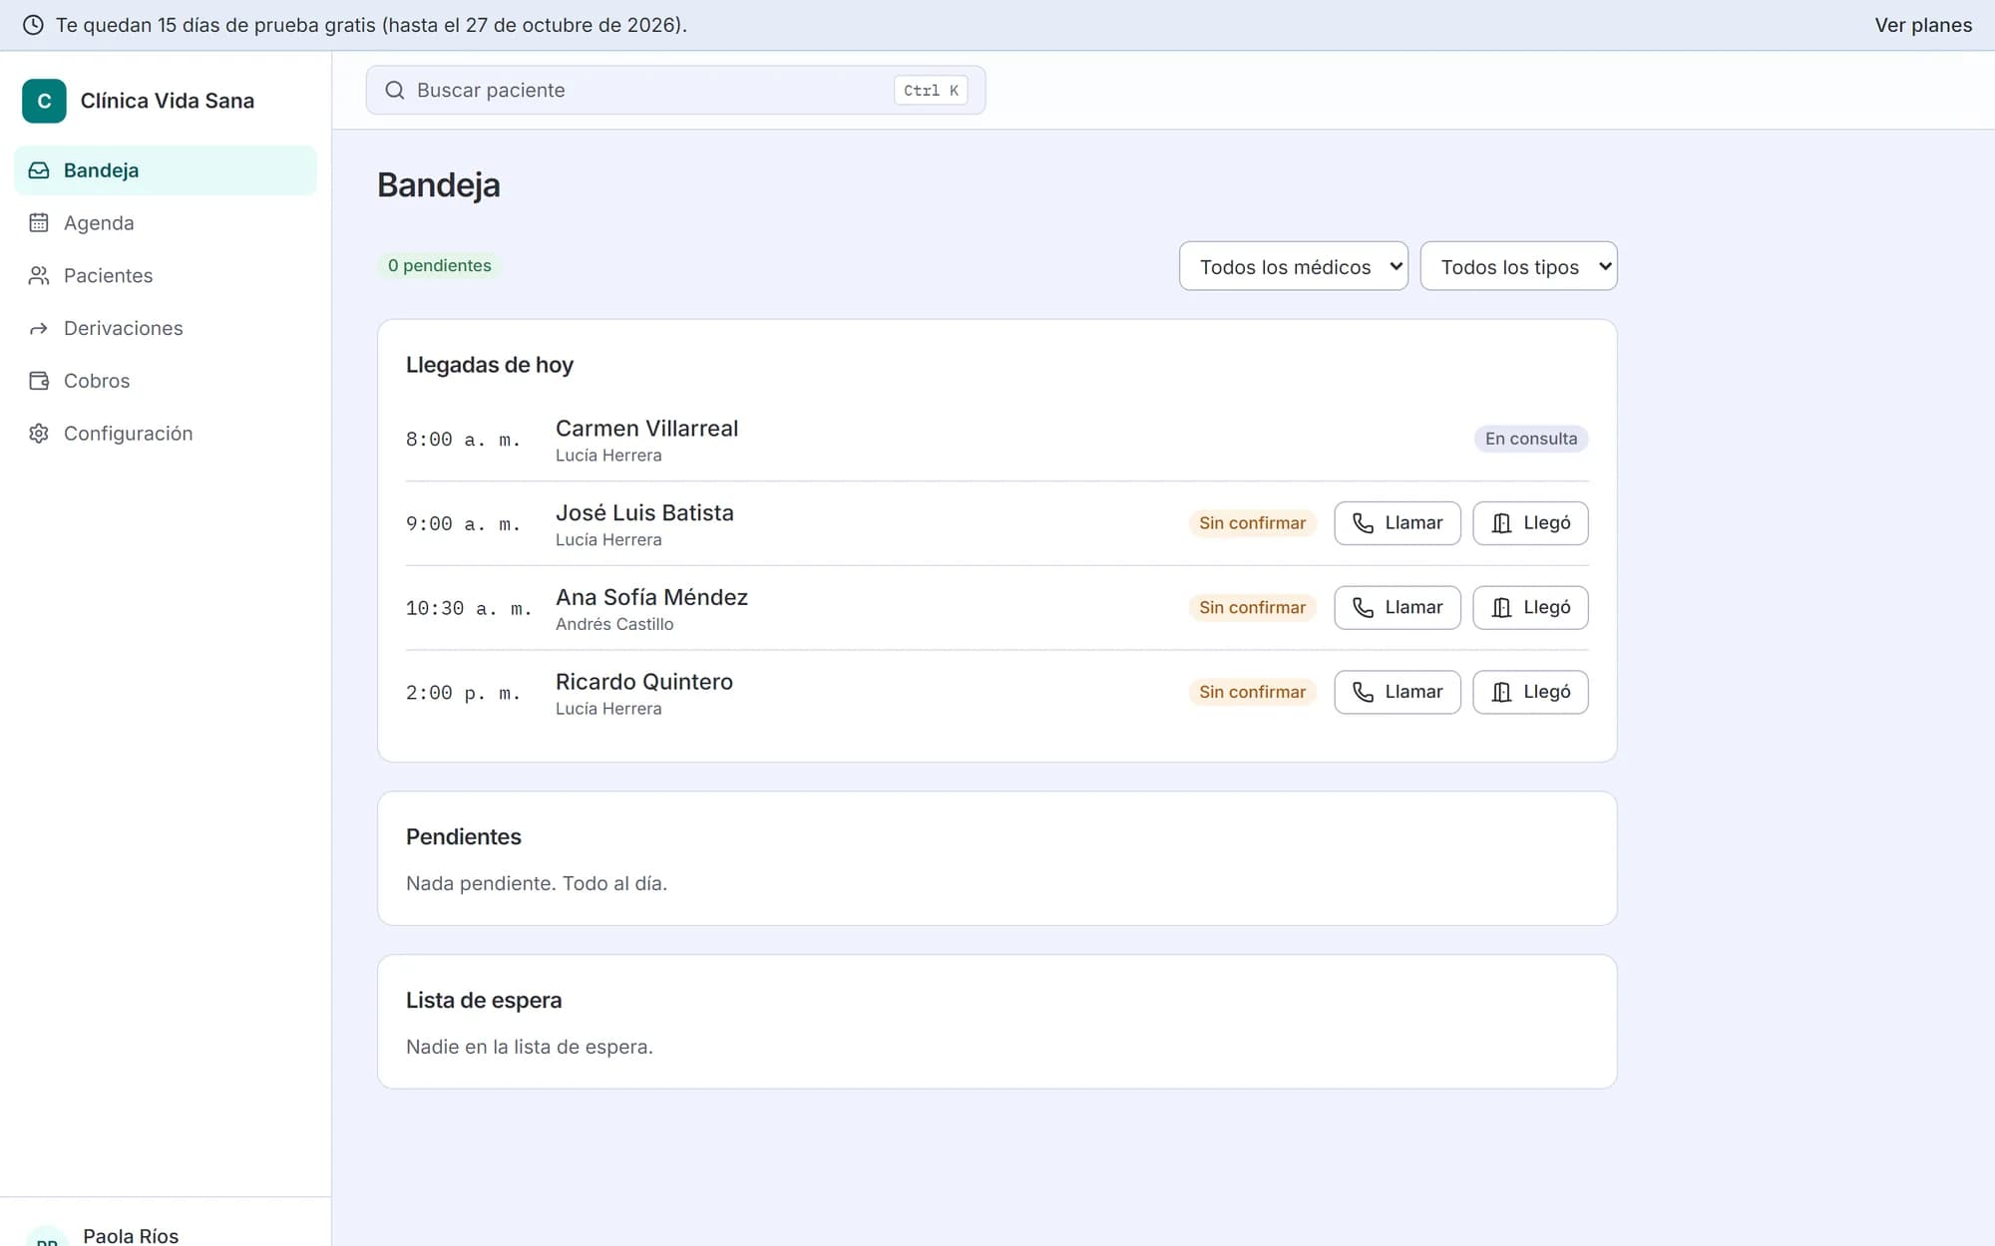
Task: Click the Ctrl K shortcut badge
Action: pyautogui.click(x=931, y=91)
